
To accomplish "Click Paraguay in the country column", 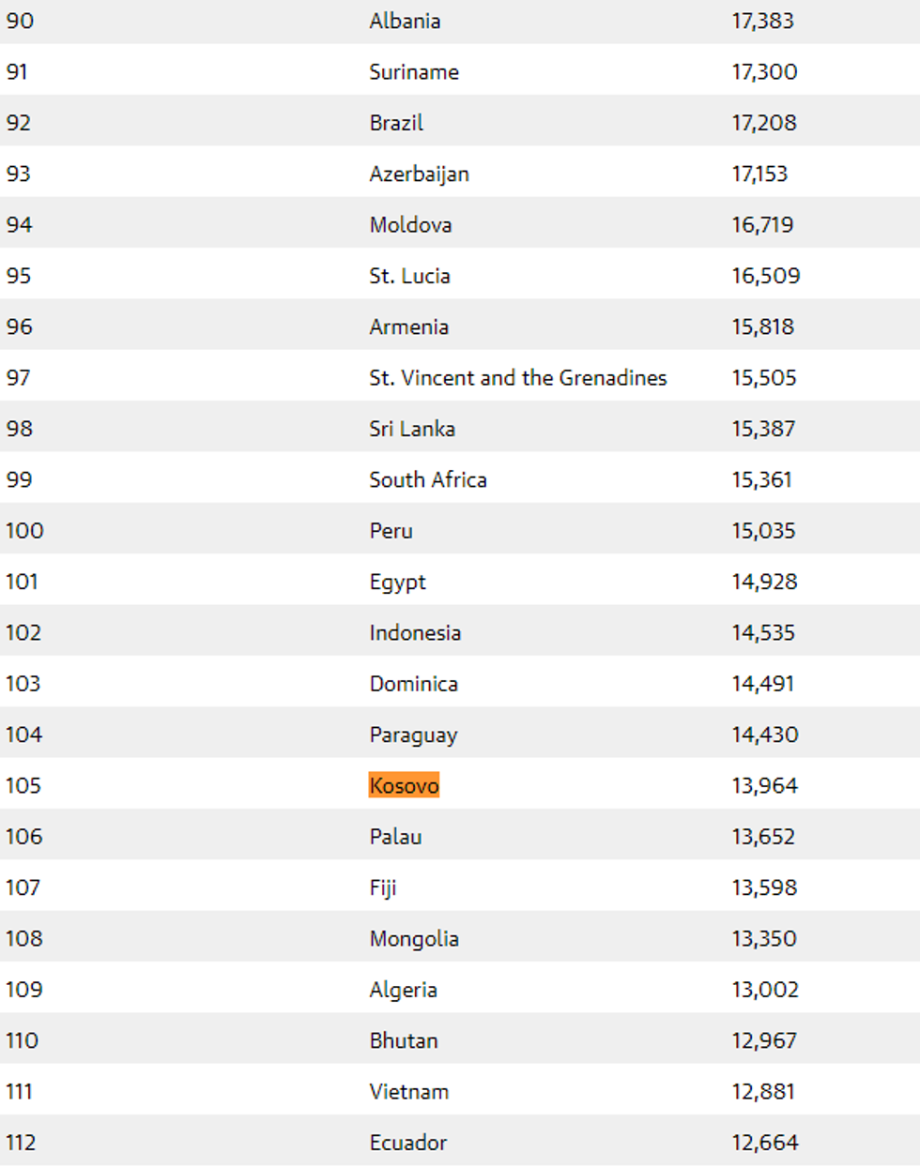I will click(x=413, y=735).
